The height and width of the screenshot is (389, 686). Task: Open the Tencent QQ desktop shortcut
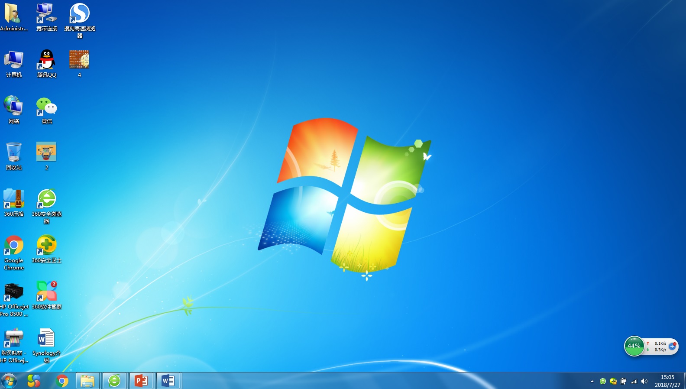[46, 60]
